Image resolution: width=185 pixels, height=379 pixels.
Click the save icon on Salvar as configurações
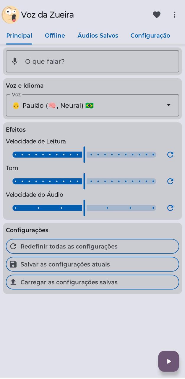[13, 264]
